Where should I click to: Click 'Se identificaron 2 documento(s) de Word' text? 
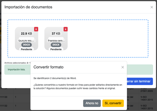coord(55,78)
